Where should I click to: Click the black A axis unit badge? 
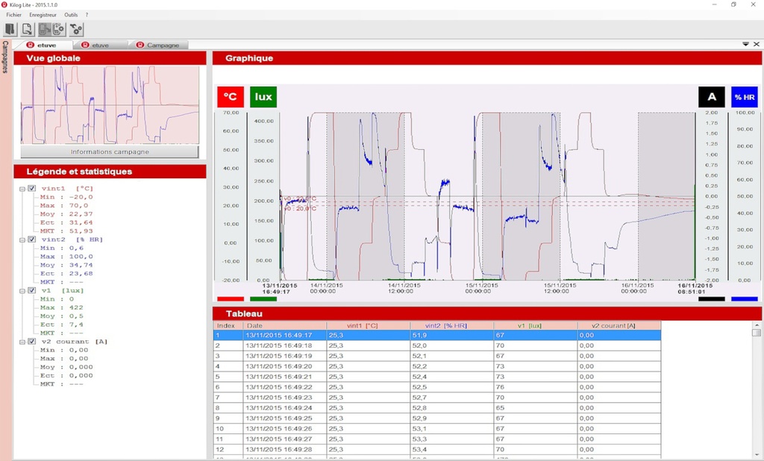coord(711,96)
